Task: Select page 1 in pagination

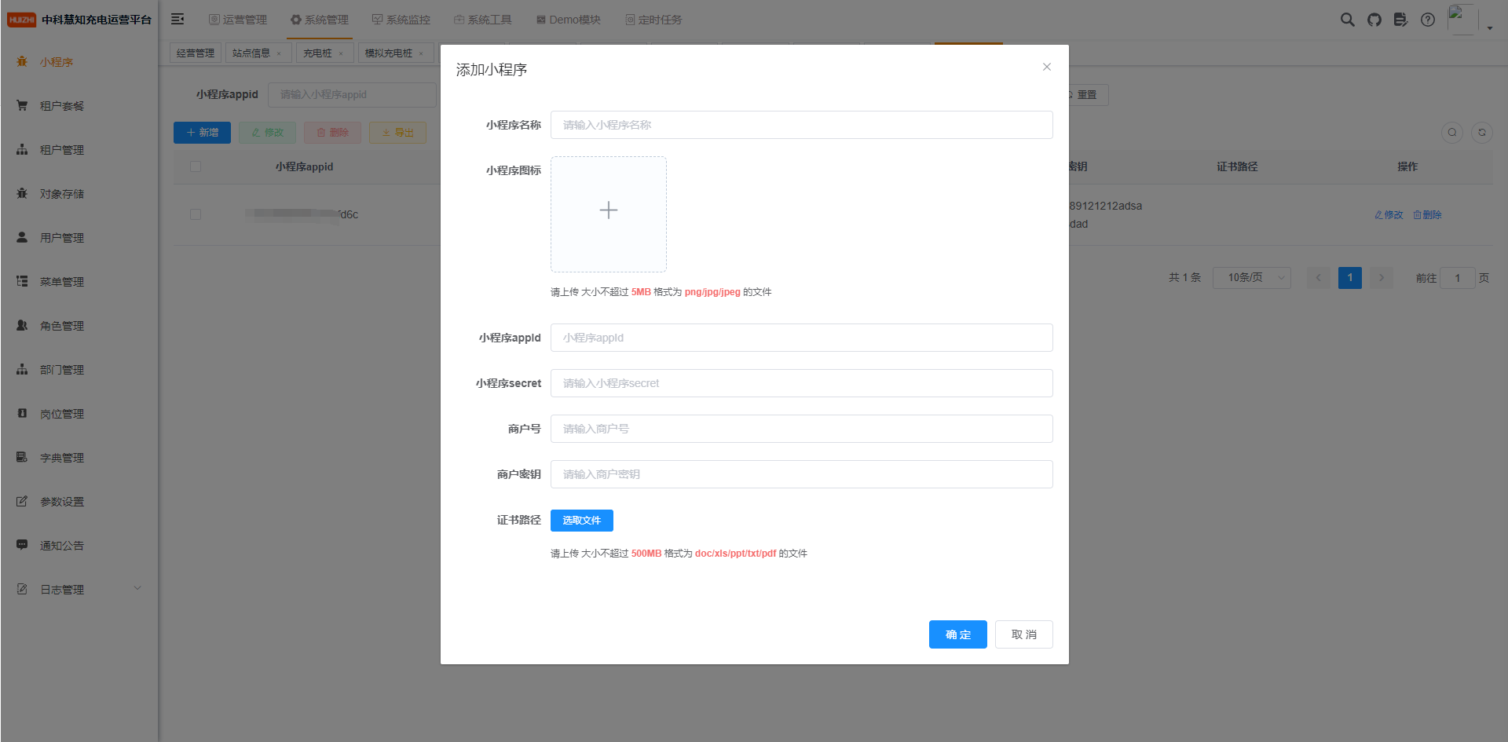Action: 1350,278
